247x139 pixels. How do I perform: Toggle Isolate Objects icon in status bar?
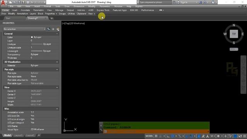230,136
